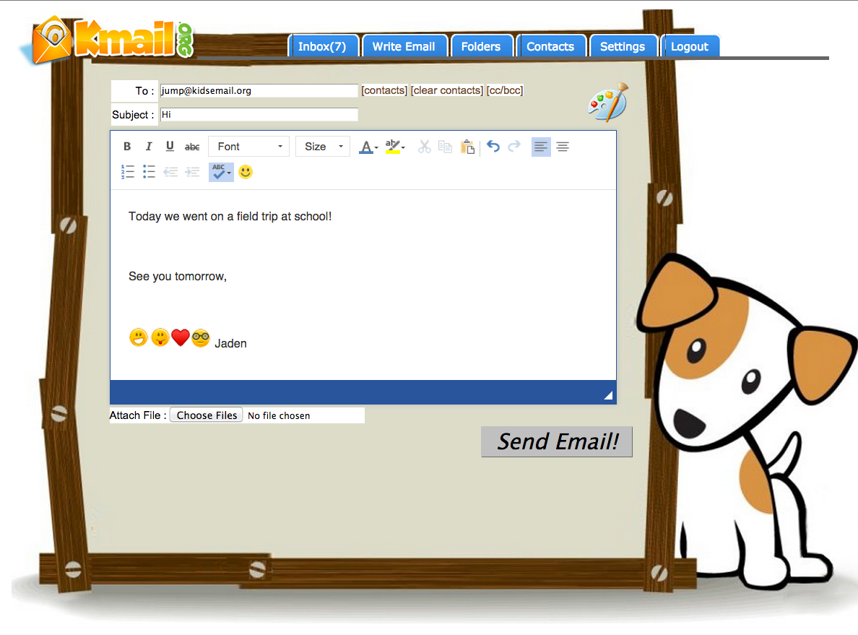The image size is (858, 635).
Task: Insert a smiley emoticon
Action: point(246,172)
